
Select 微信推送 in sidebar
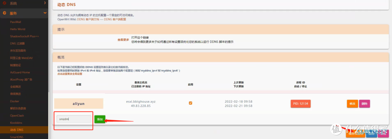tap(15, 94)
